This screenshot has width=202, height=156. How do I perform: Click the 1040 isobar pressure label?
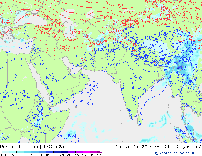(131, 13)
